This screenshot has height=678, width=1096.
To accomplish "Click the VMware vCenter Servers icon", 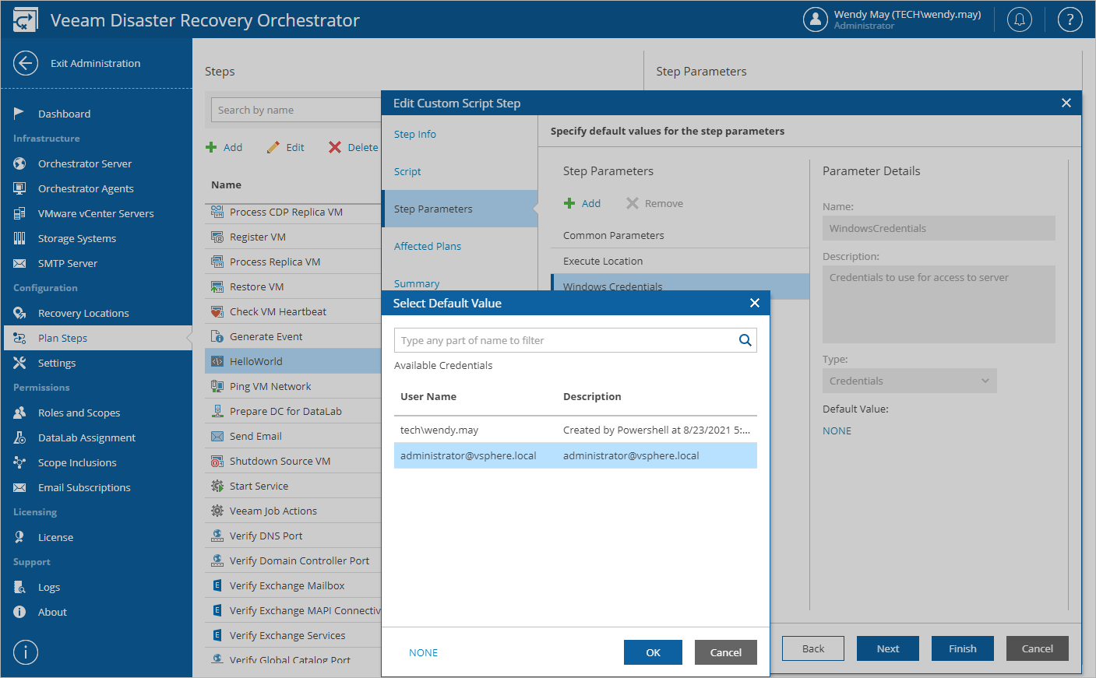I will coord(19,213).
